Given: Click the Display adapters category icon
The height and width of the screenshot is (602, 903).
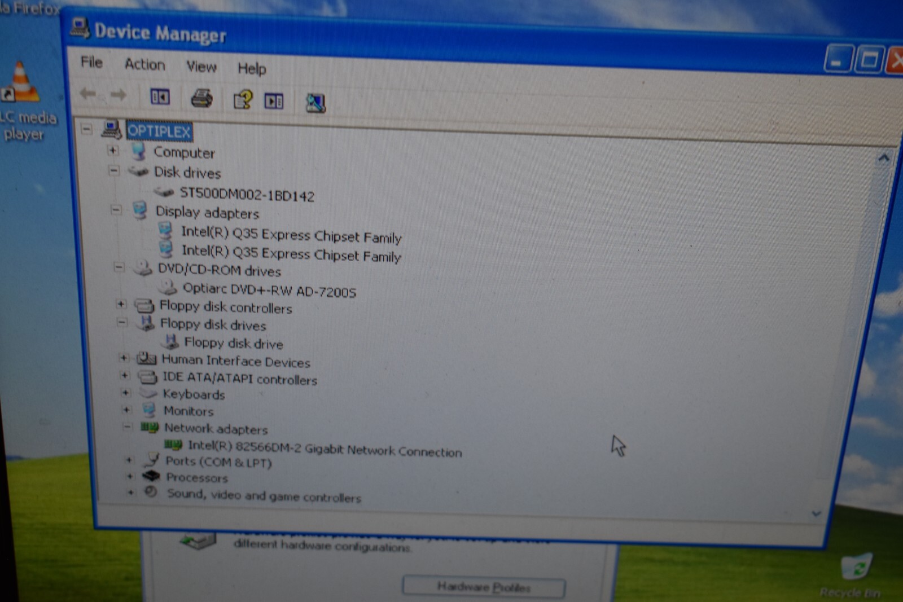Looking at the screenshot, I should pos(140,210).
